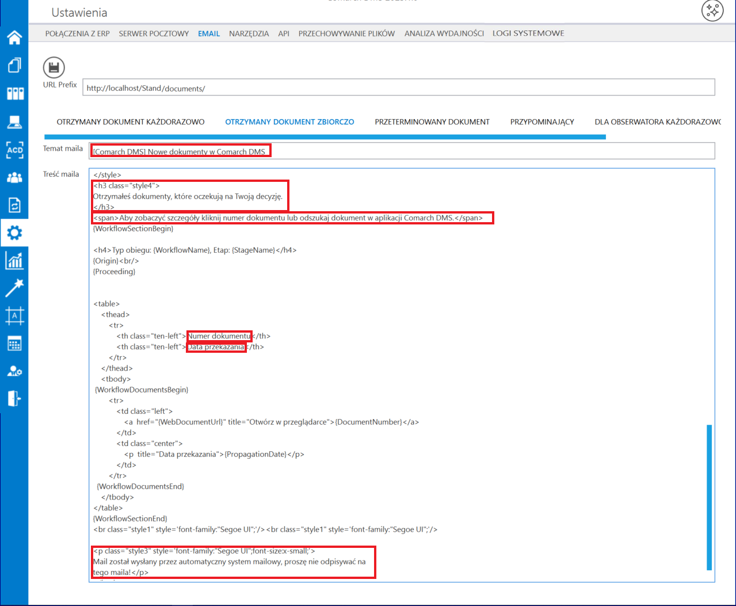The height and width of the screenshot is (606, 736).
Task: Open the workflow document refresh sidebar icon
Action: [x=14, y=204]
